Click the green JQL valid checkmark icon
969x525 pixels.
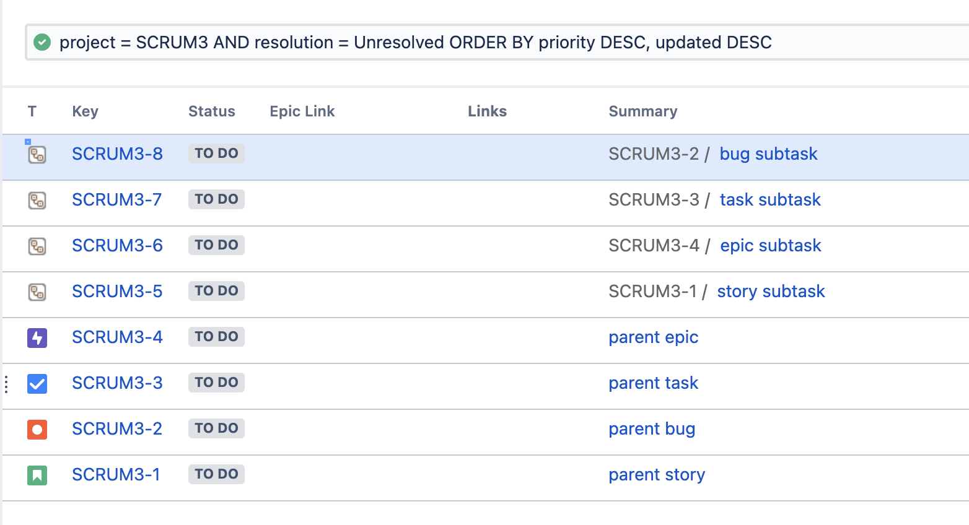tap(42, 42)
